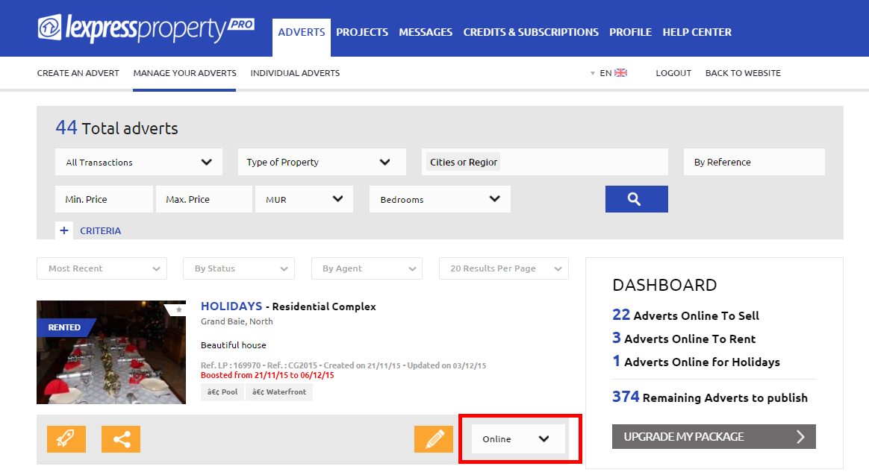Click 374 Remaining Adverts to publish
This screenshot has width=869, height=475.
(710, 397)
